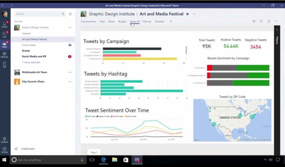Open Multimedia Art Team options ellipsis
The width and height of the screenshot is (285, 167).
tap(70, 72)
